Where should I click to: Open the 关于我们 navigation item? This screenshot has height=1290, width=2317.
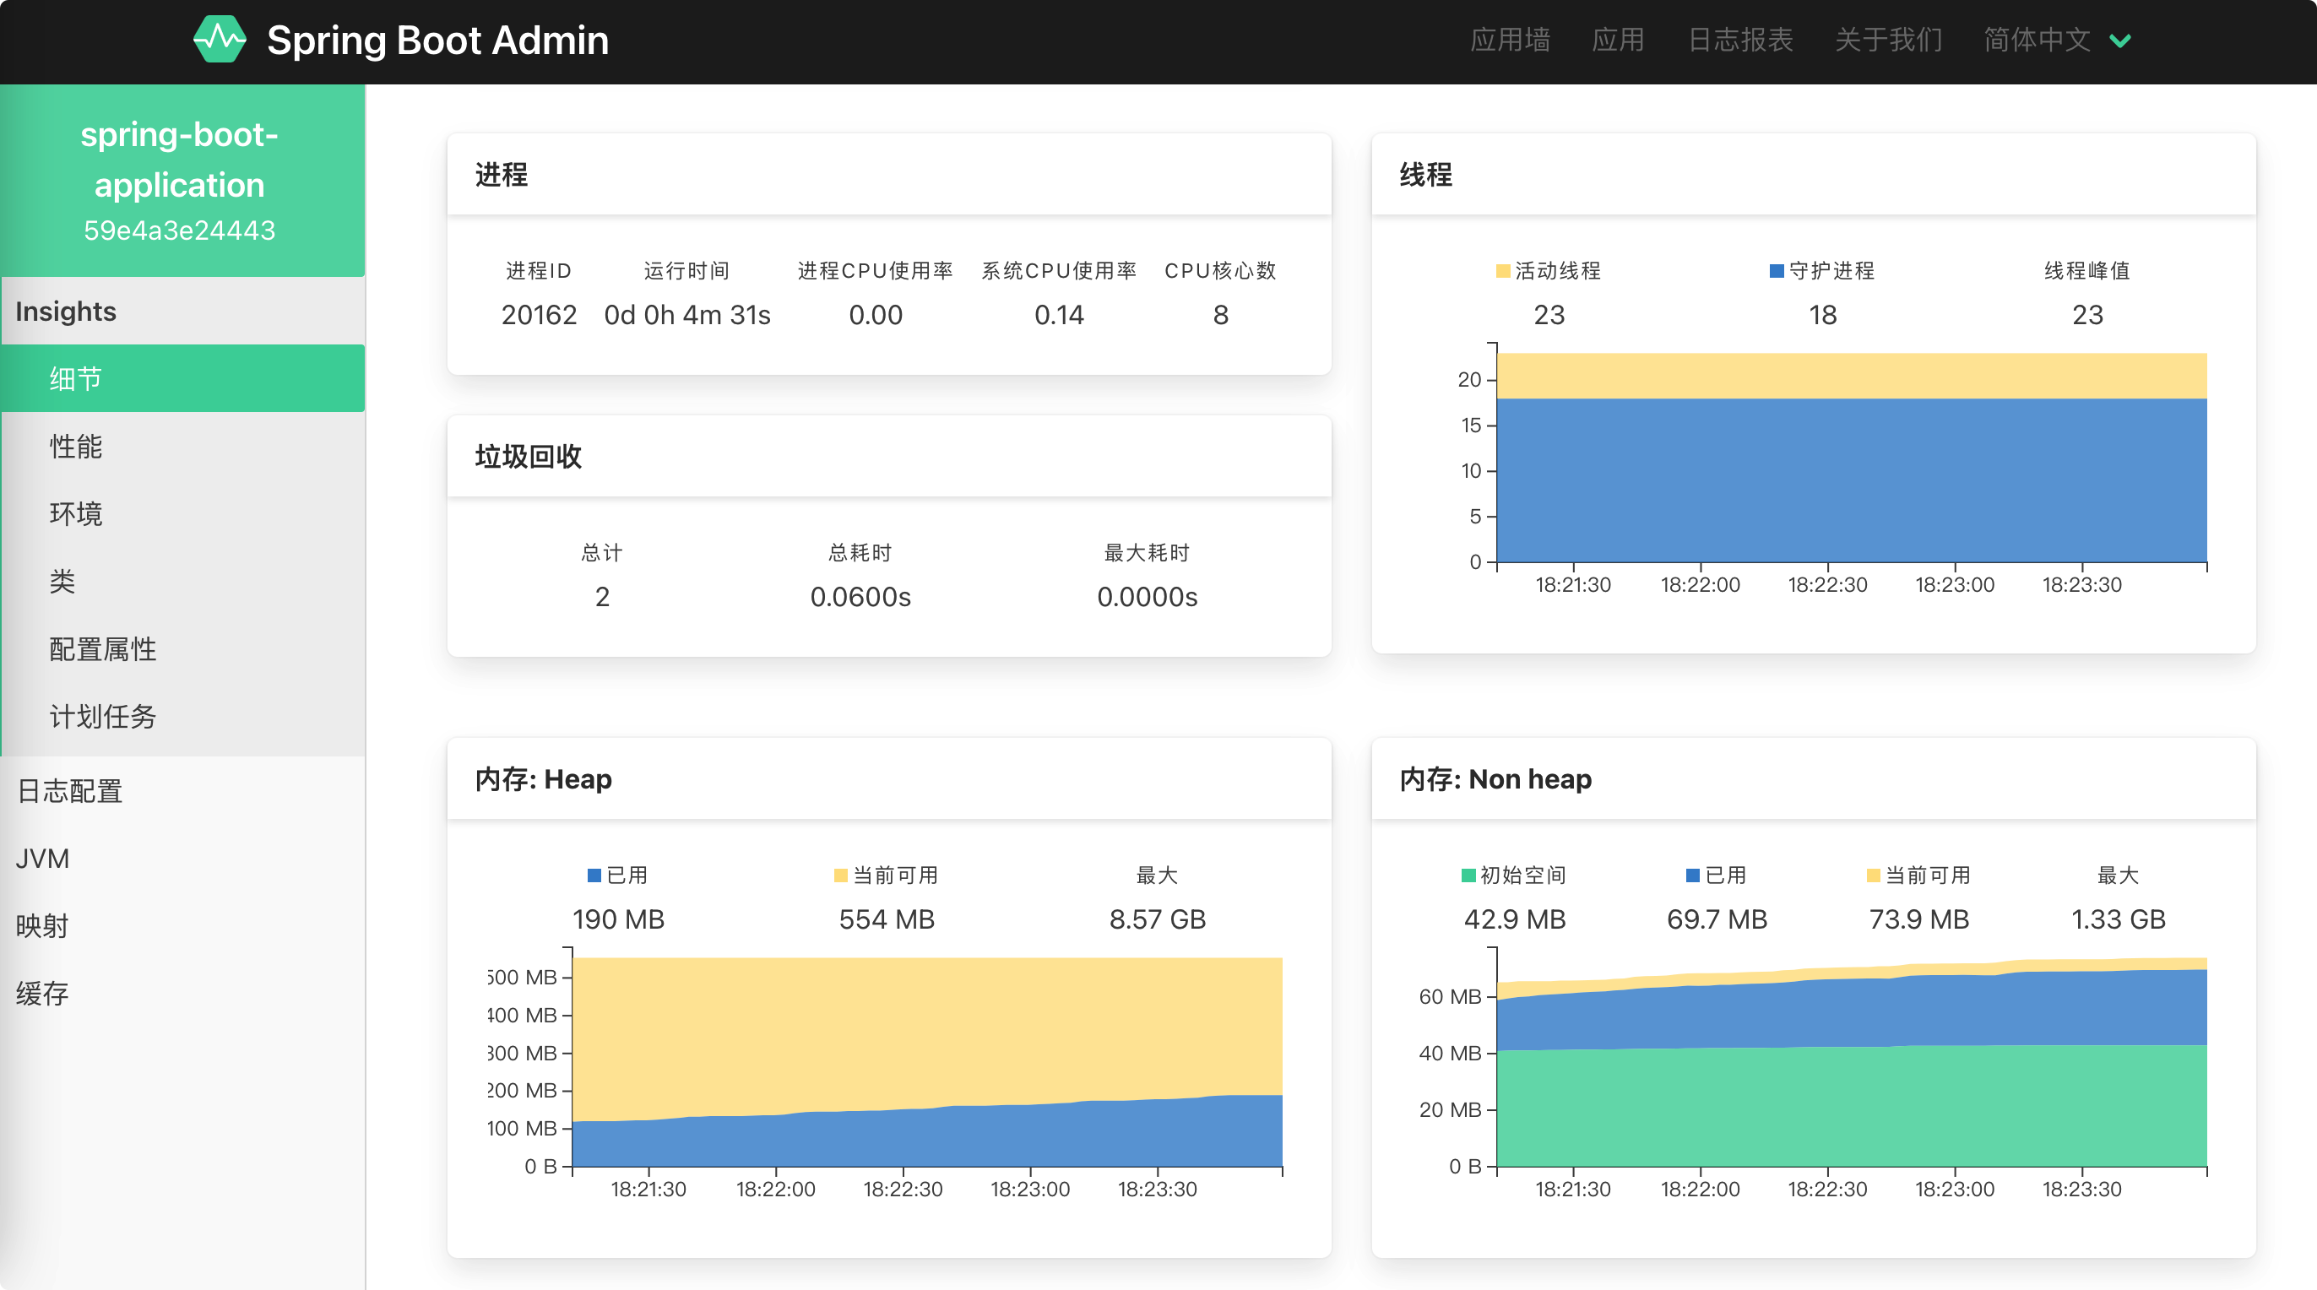coord(1889,40)
